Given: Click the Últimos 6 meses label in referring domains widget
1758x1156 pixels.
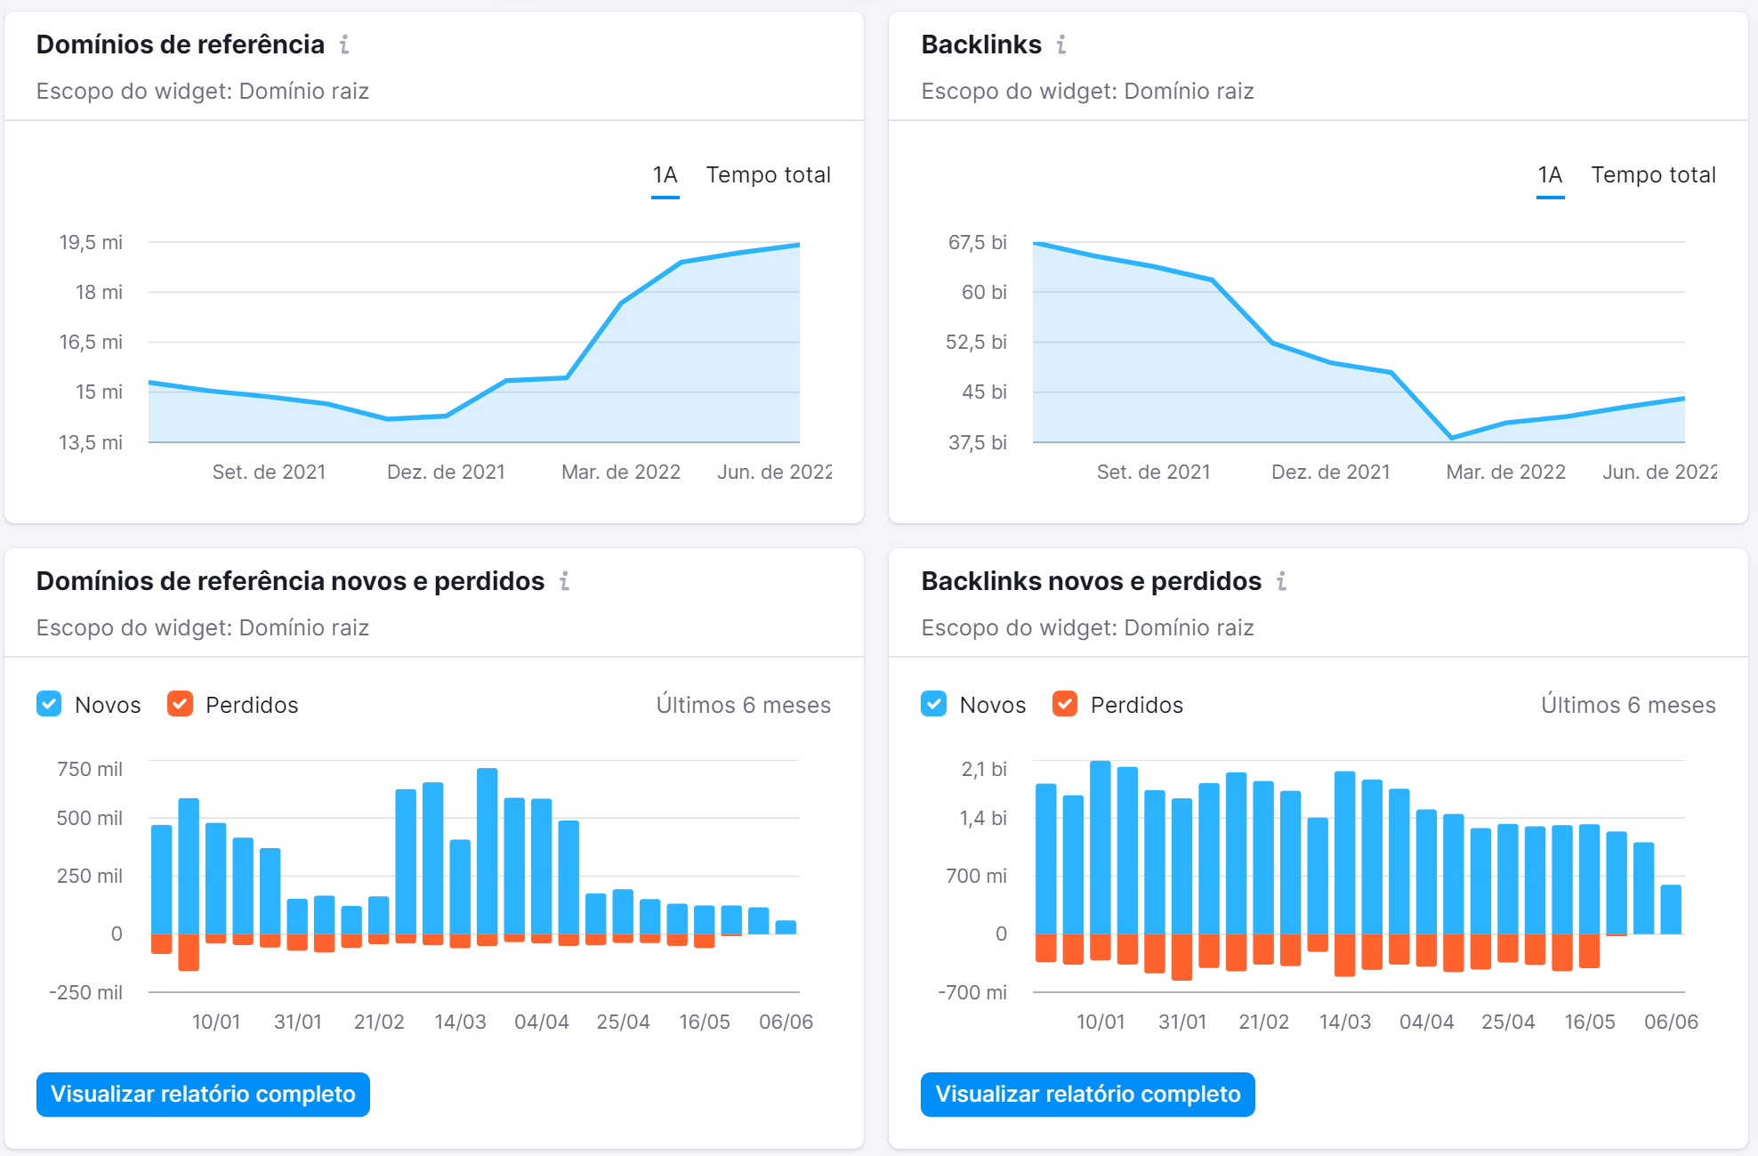Looking at the screenshot, I should pyautogui.click(x=744, y=705).
